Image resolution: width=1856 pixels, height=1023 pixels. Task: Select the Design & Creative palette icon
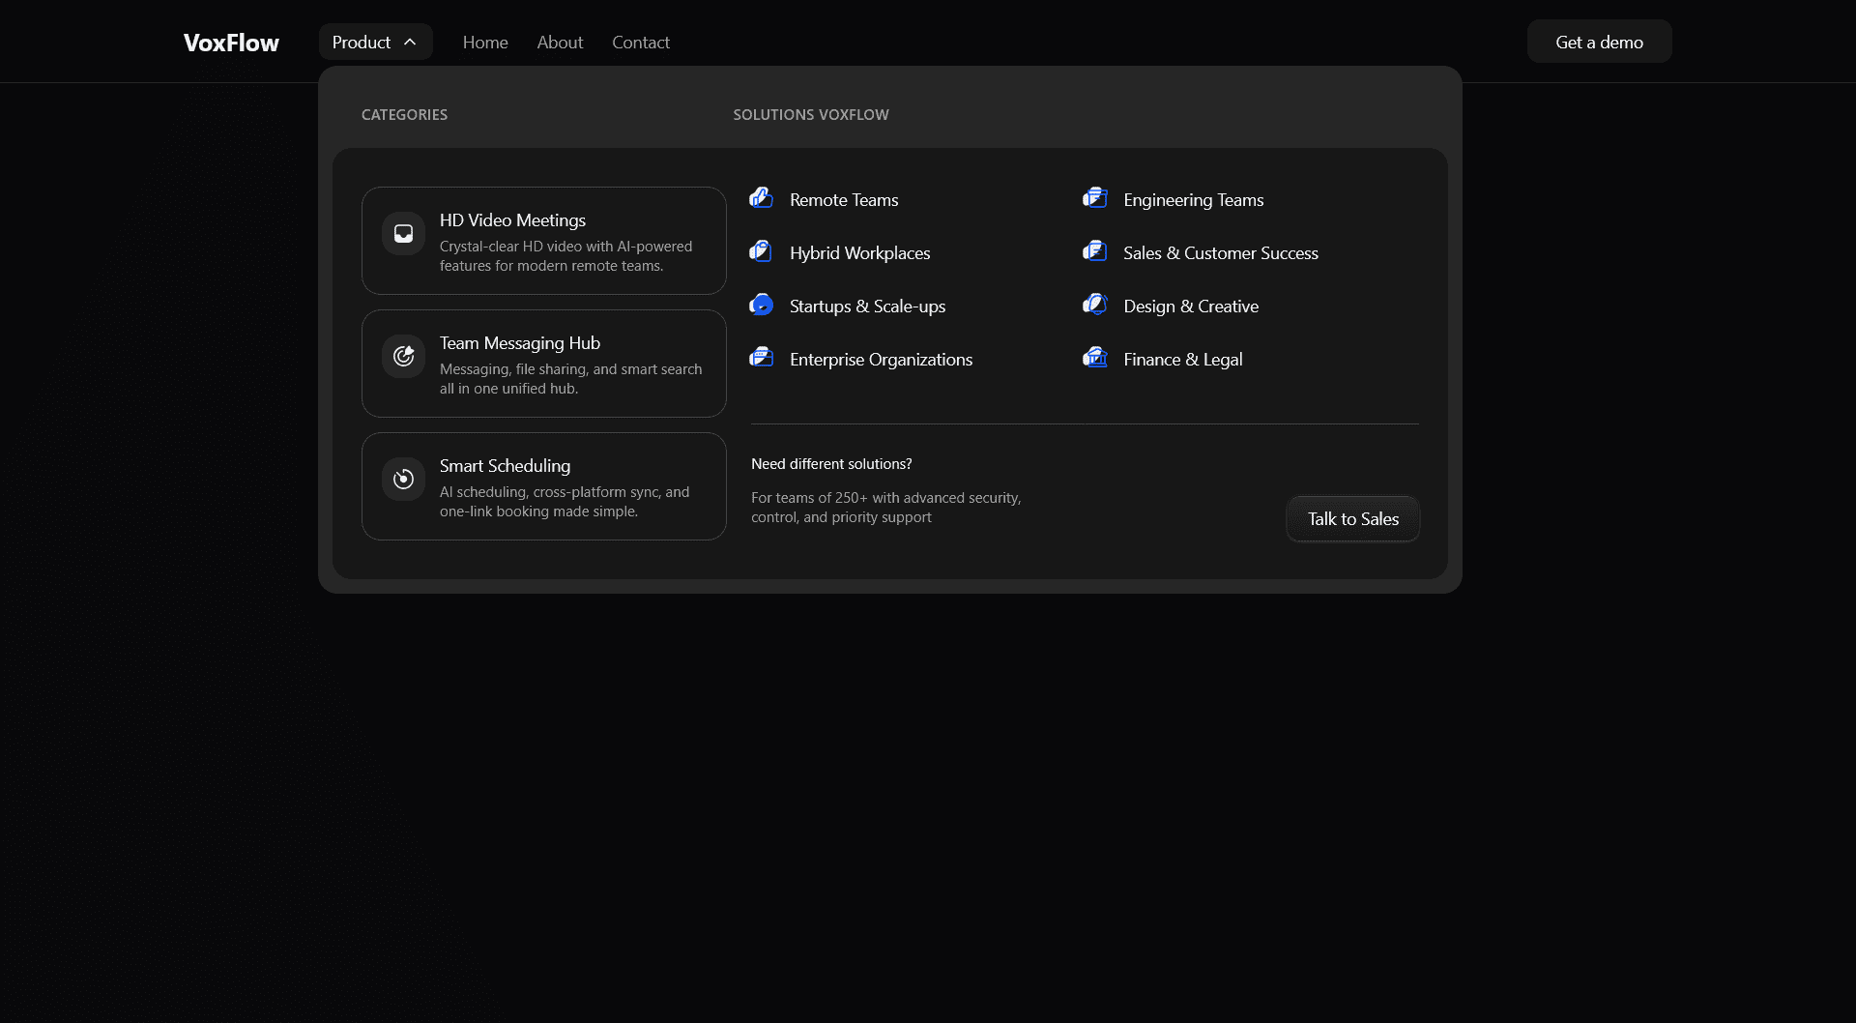[1095, 304]
